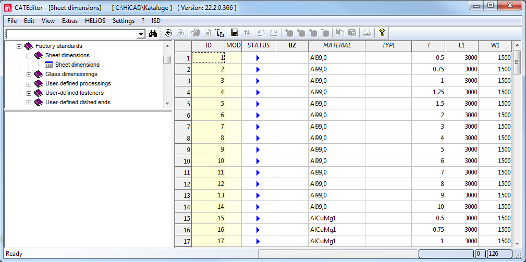526x262 pixels.
Task: Click the binoculars search icon
Action: click(153, 33)
